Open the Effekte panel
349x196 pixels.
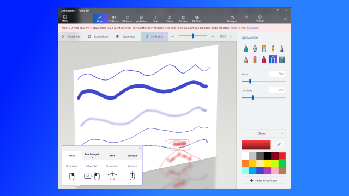click(x=169, y=19)
